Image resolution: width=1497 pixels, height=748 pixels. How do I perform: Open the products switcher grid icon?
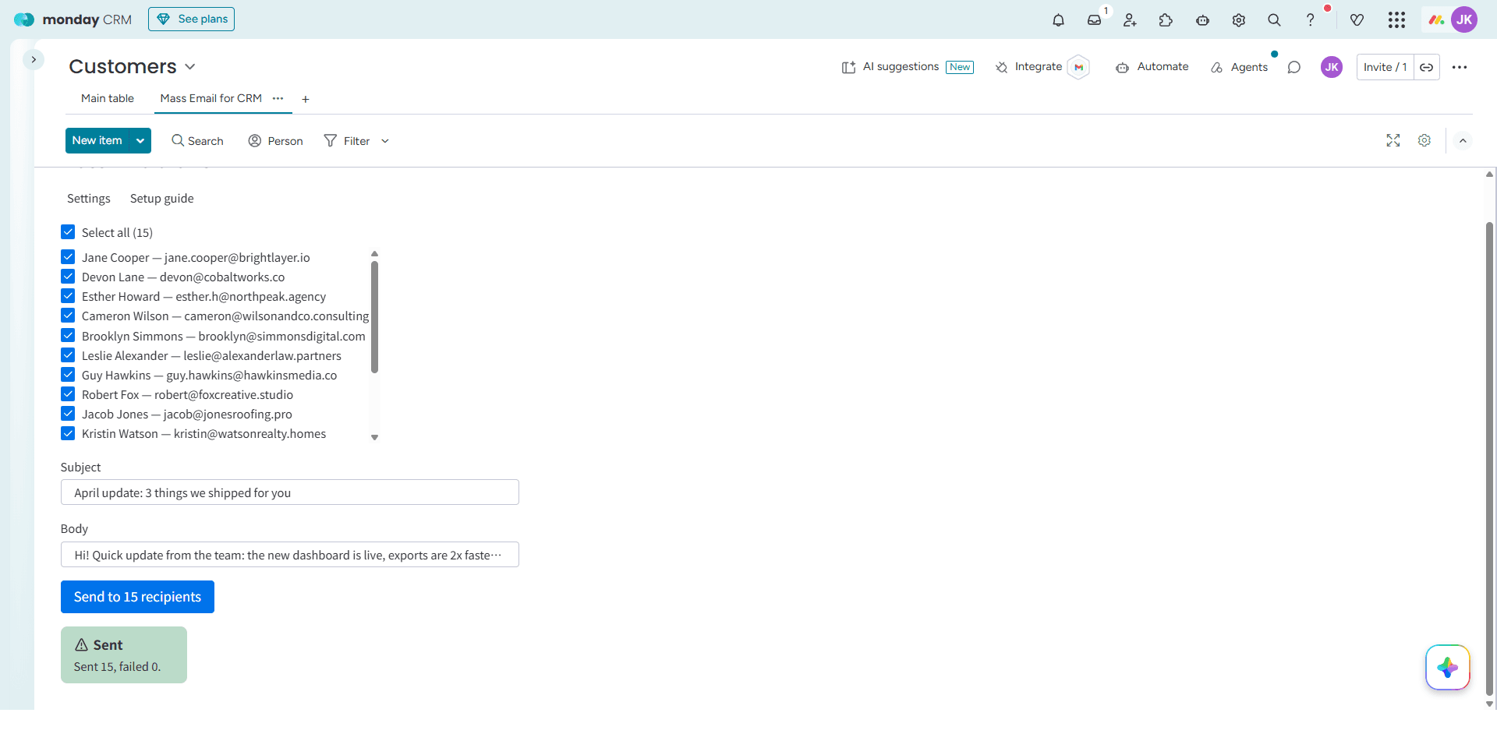[1396, 20]
